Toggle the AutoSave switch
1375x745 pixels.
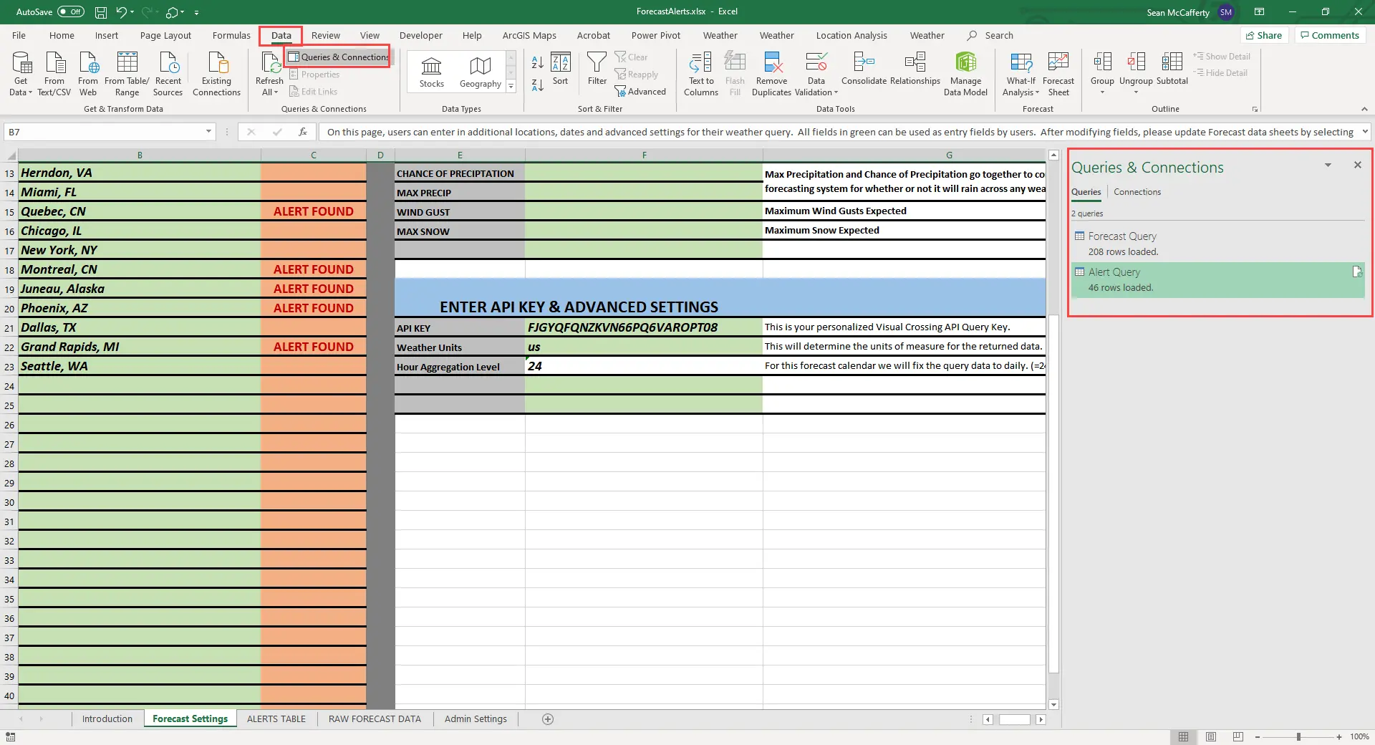70,11
